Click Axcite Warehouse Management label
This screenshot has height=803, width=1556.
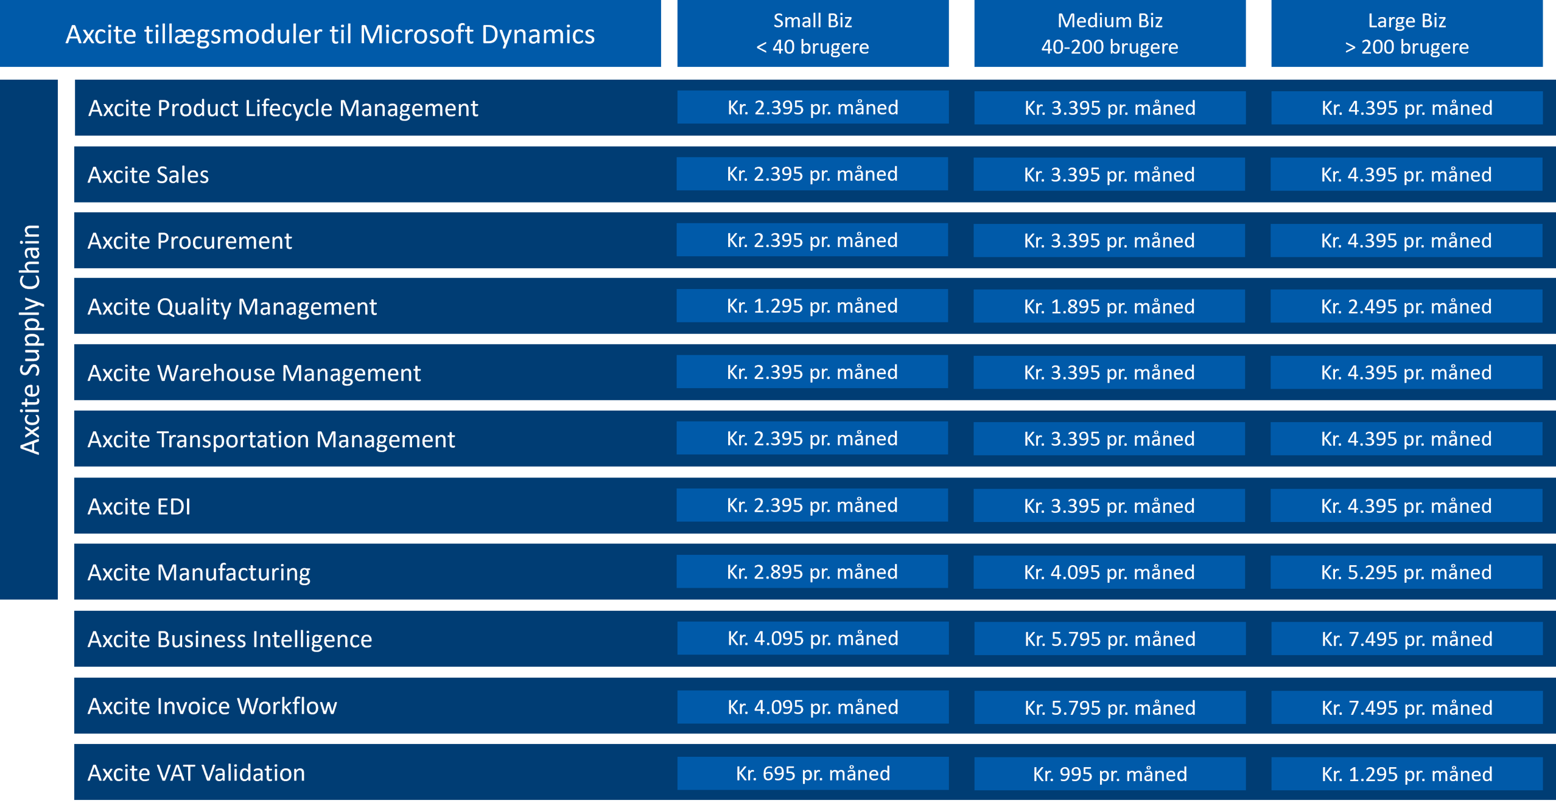pos(254,373)
